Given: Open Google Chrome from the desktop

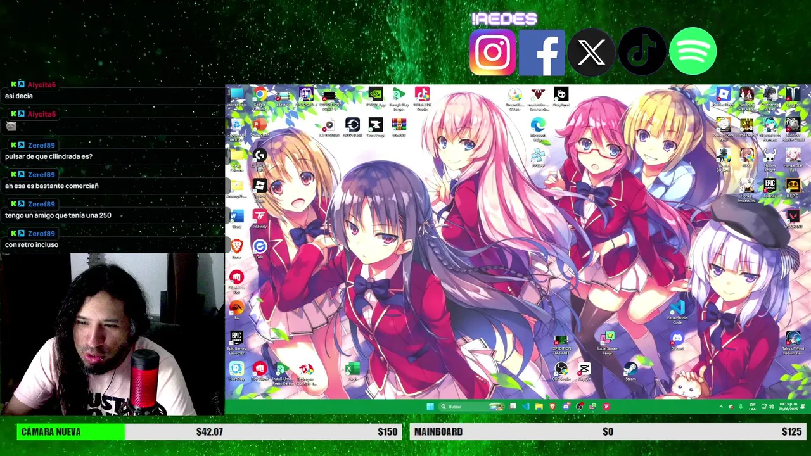Looking at the screenshot, I should (260, 98).
